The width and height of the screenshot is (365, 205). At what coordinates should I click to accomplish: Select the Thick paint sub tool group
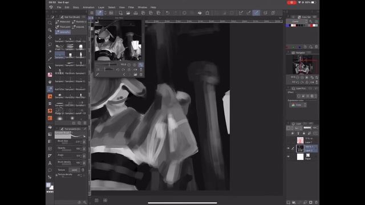coord(63,27)
